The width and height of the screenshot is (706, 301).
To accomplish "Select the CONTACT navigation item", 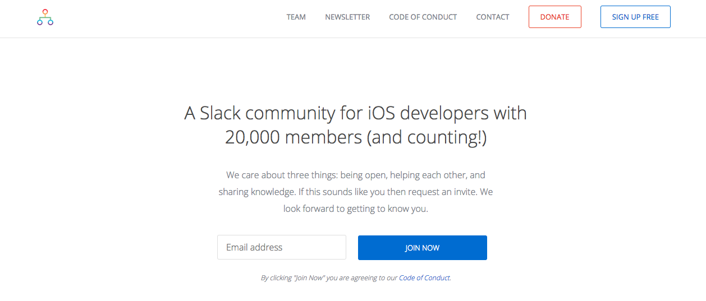I will coord(492,17).
